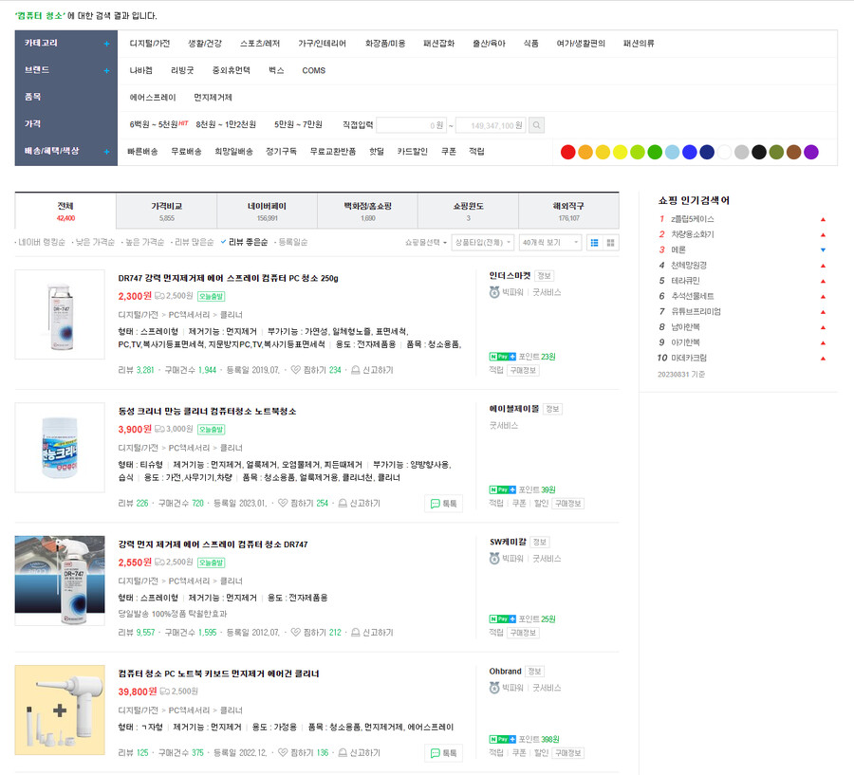Image resolution: width=854 pixels, height=775 pixels.
Task: Open 구매정보 for 인디스마켓 listing
Action: (x=524, y=370)
